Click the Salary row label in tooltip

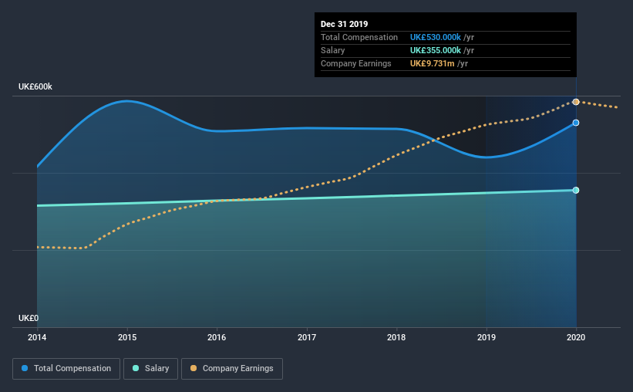332,50
